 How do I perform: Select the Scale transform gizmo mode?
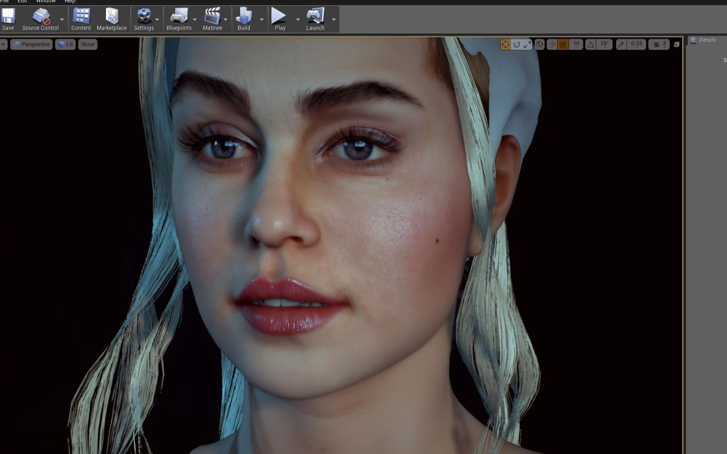(x=528, y=45)
